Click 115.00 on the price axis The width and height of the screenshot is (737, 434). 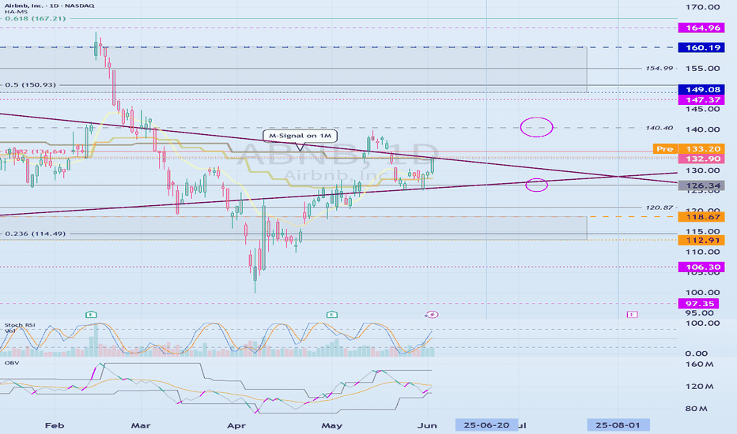click(703, 231)
